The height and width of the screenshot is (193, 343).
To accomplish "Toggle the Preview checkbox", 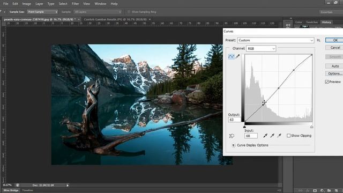I will pyautogui.click(x=327, y=81).
